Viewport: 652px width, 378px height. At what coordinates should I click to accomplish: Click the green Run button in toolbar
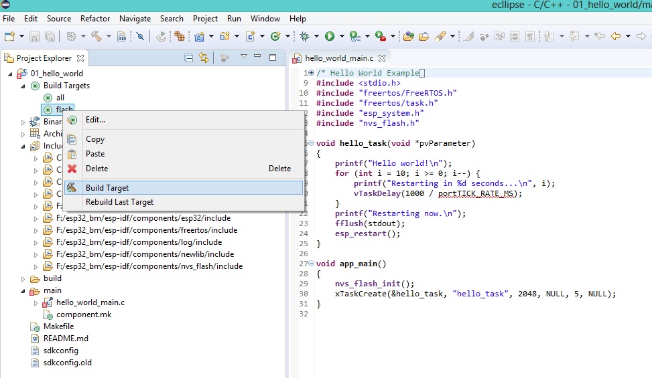[330, 36]
